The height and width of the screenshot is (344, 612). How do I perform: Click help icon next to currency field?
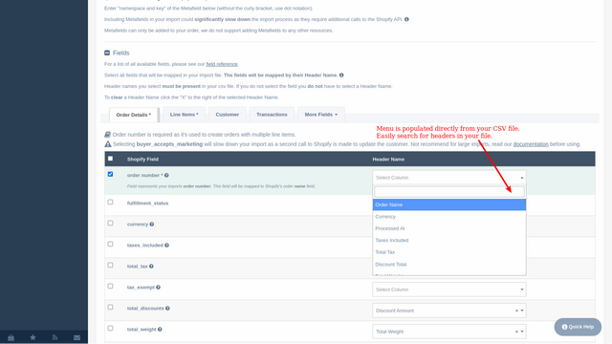pyautogui.click(x=152, y=225)
